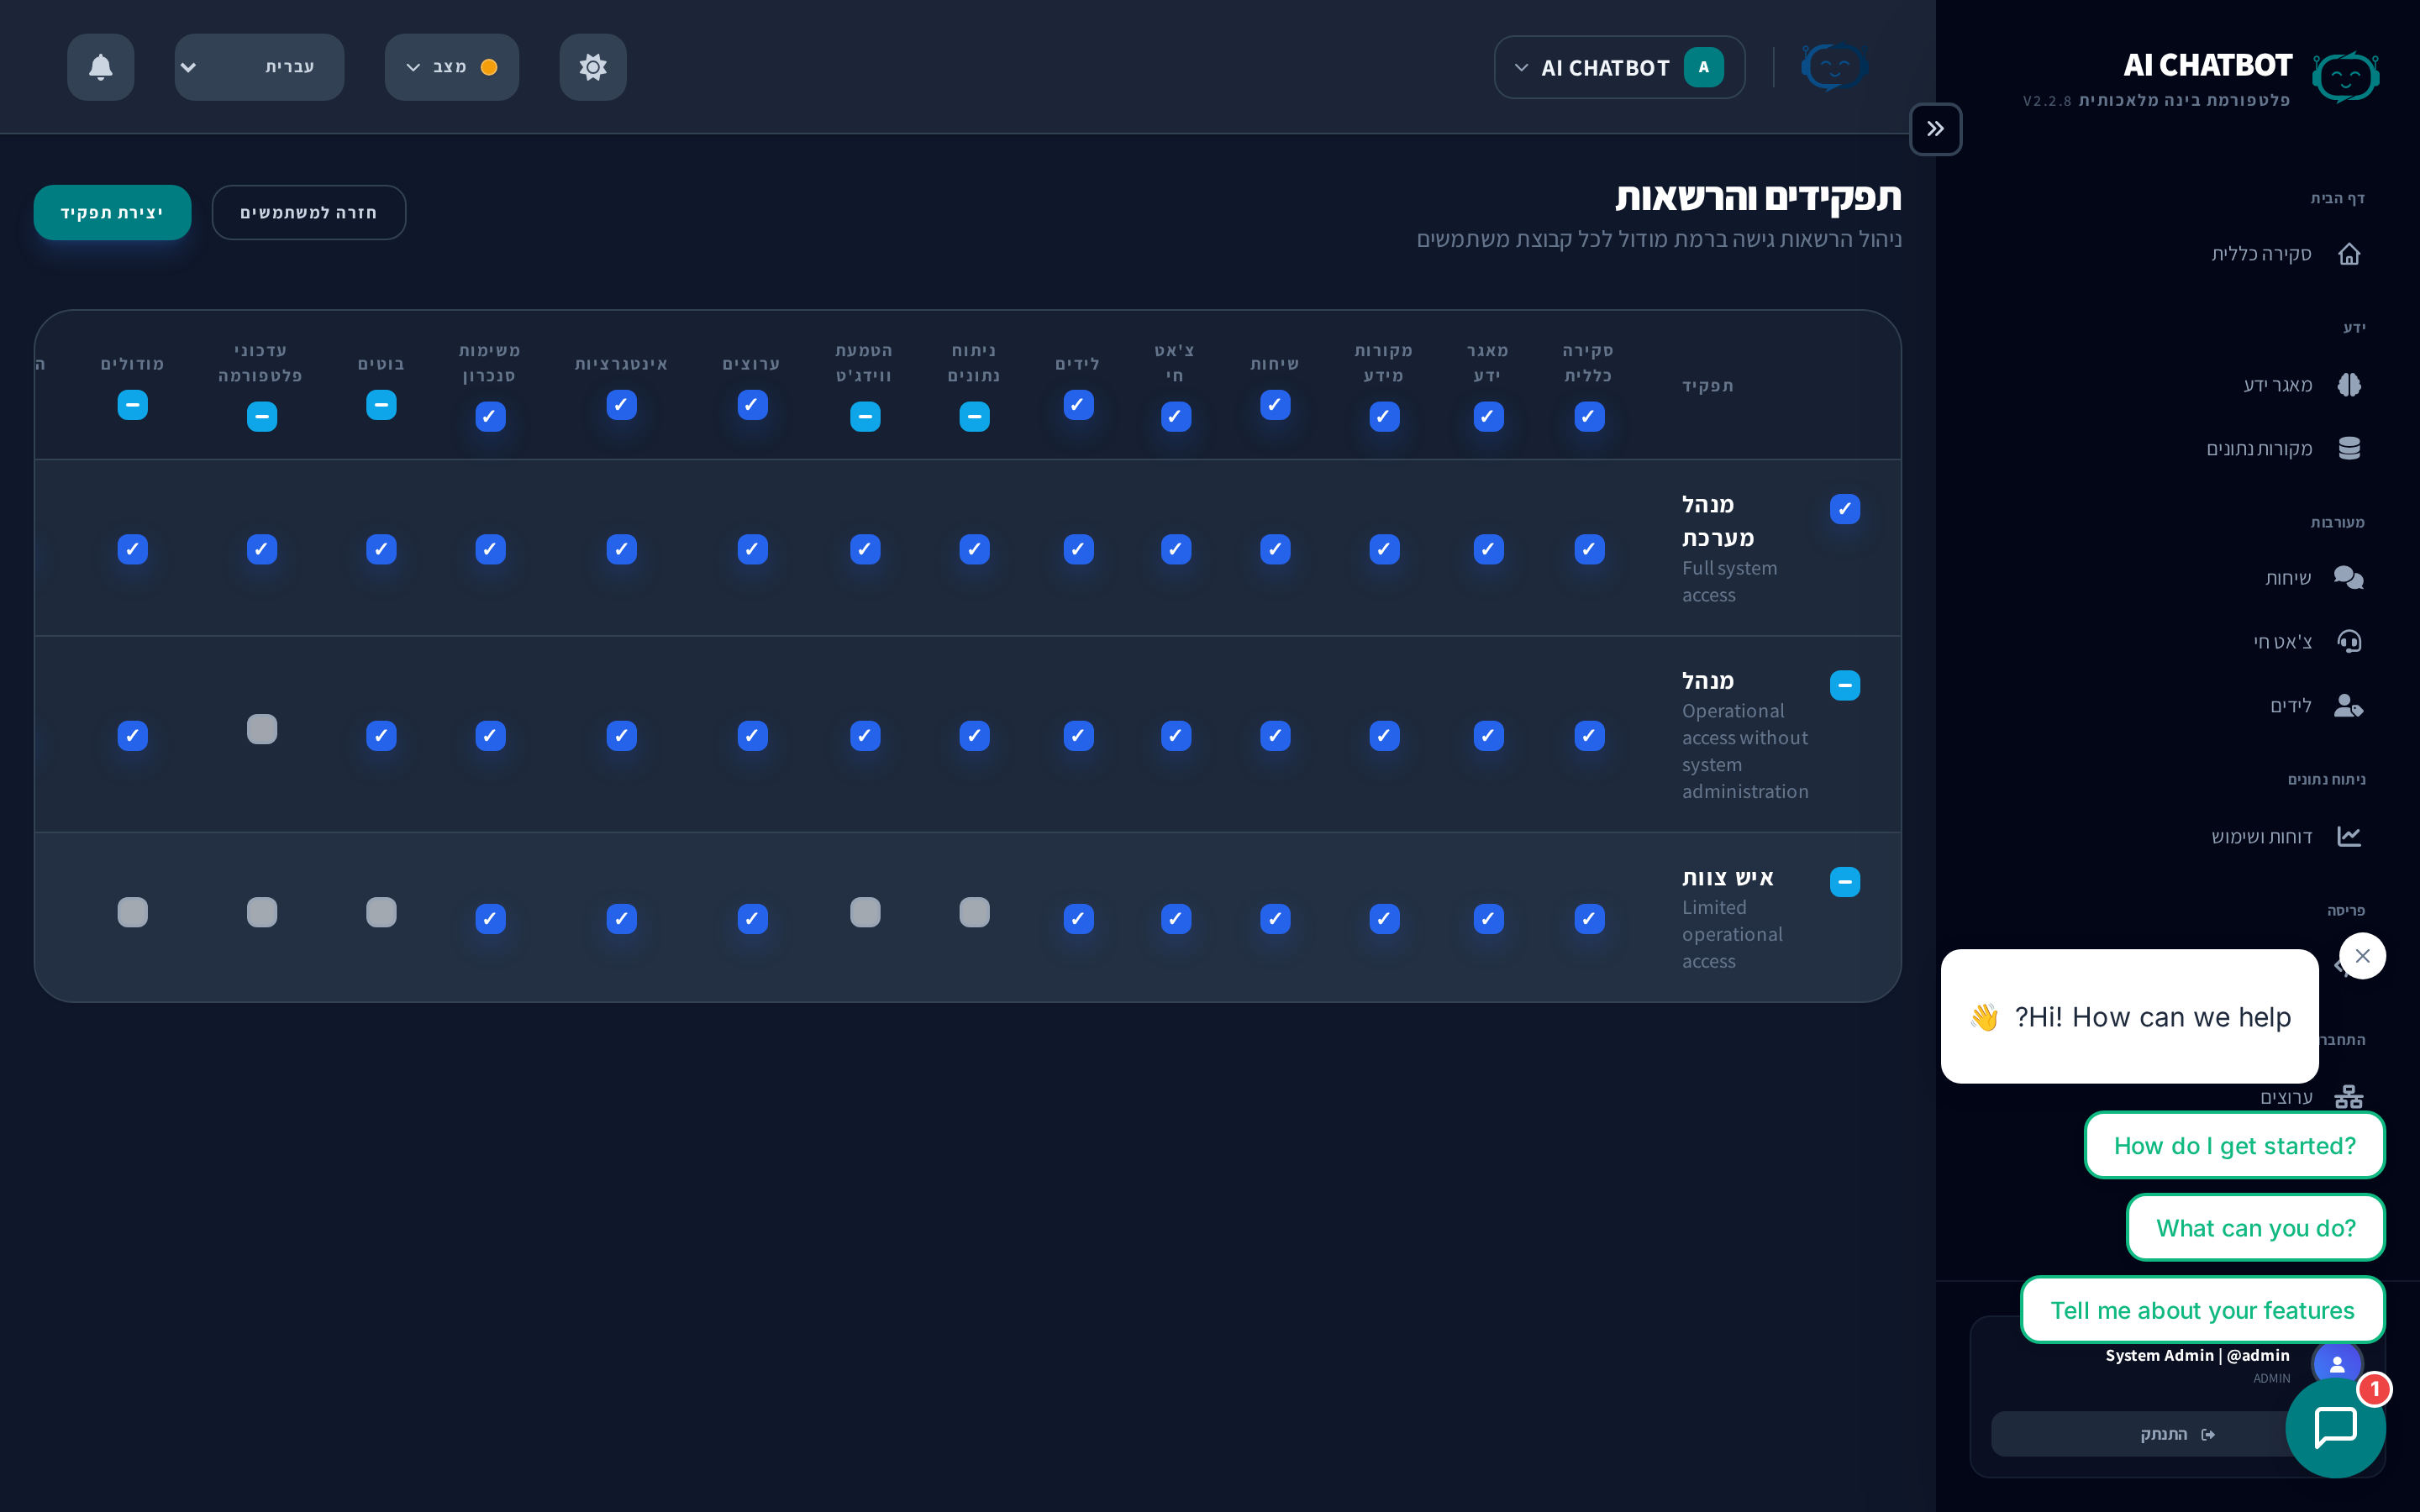Screen dimensions: 2420x1512
Task: Click the headset live chat icon
Action: click(x=2349, y=642)
